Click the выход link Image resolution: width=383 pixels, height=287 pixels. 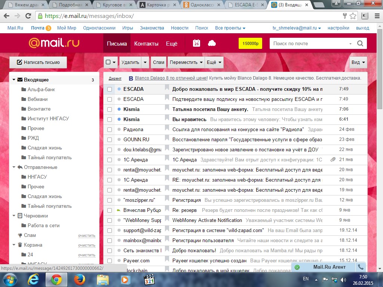[362, 28]
